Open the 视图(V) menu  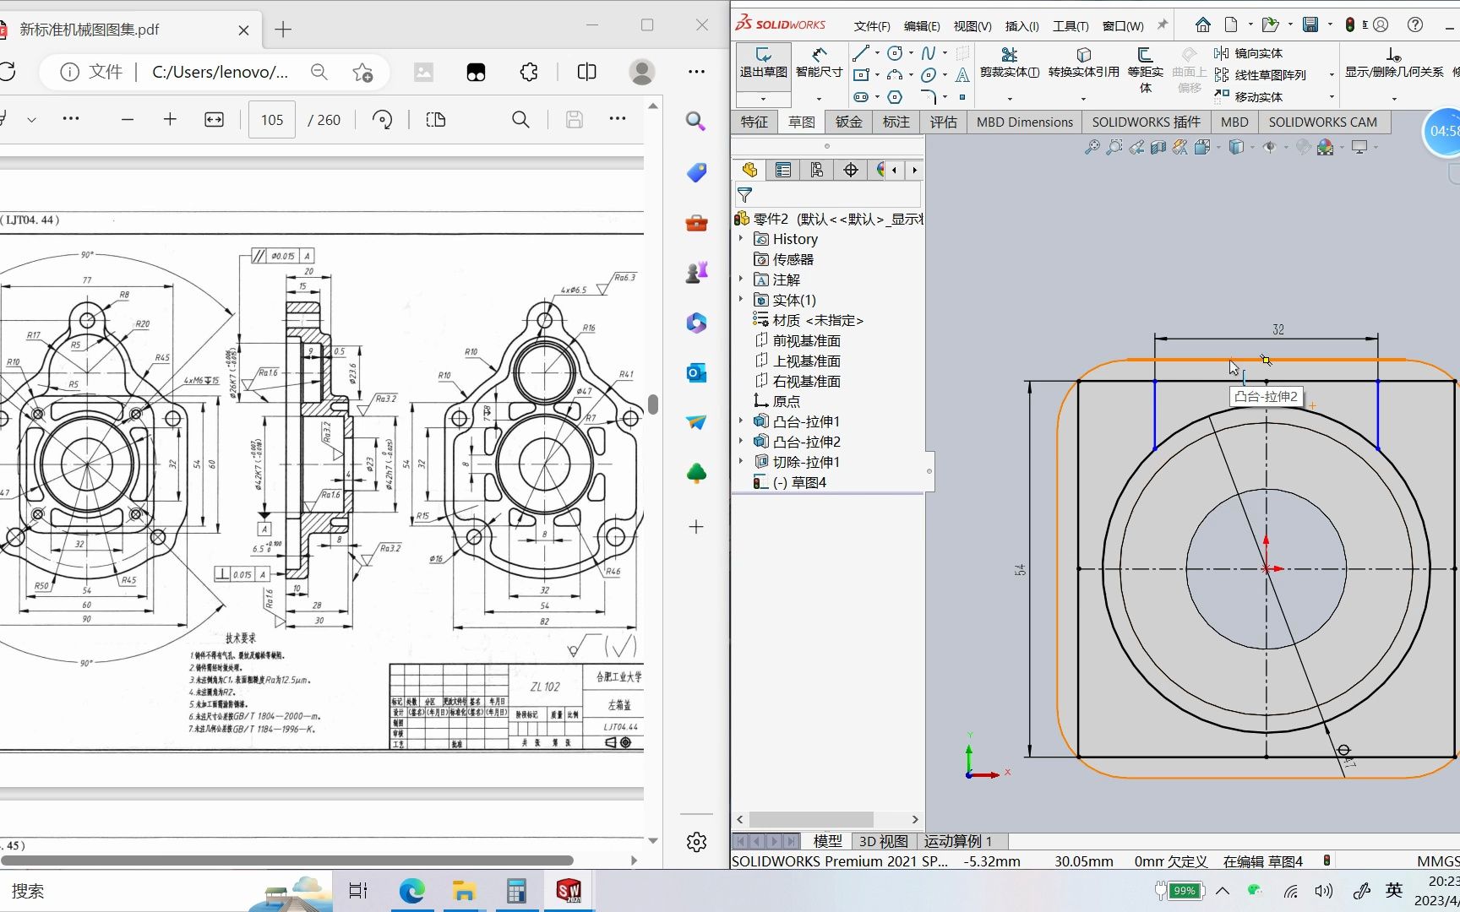pos(972,26)
